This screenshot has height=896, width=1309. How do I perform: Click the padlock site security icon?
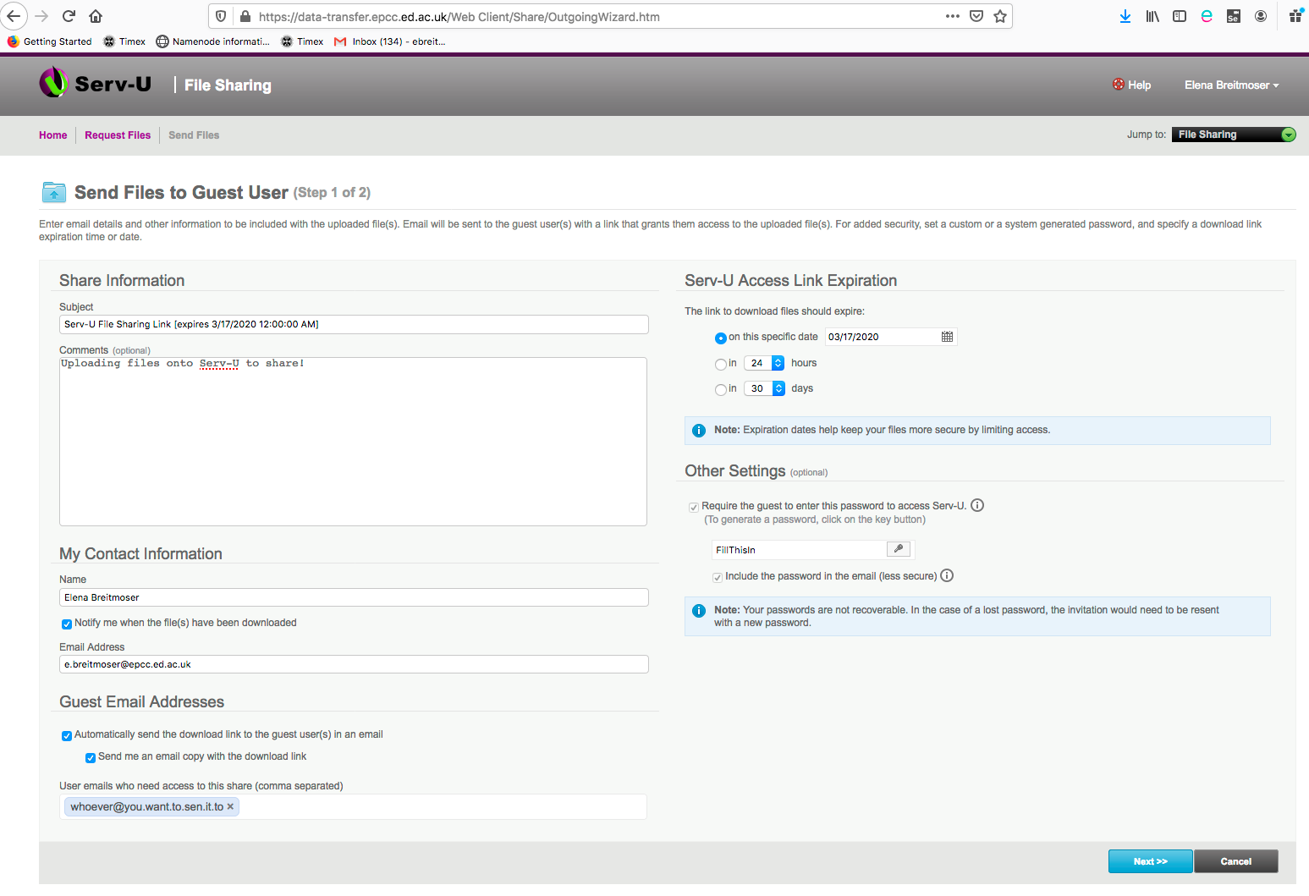pos(245,16)
